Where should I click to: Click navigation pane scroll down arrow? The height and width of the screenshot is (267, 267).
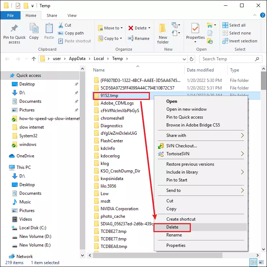pos(82,256)
